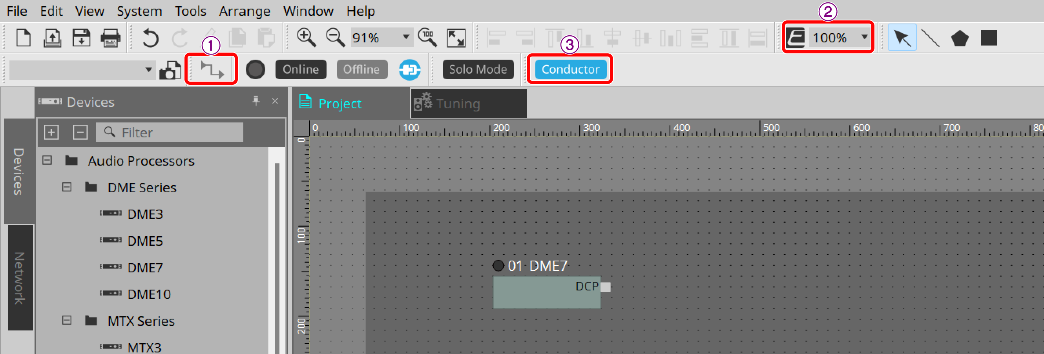Activate Conductor mode
This screenshot has height=354, width=1044.
570,69
